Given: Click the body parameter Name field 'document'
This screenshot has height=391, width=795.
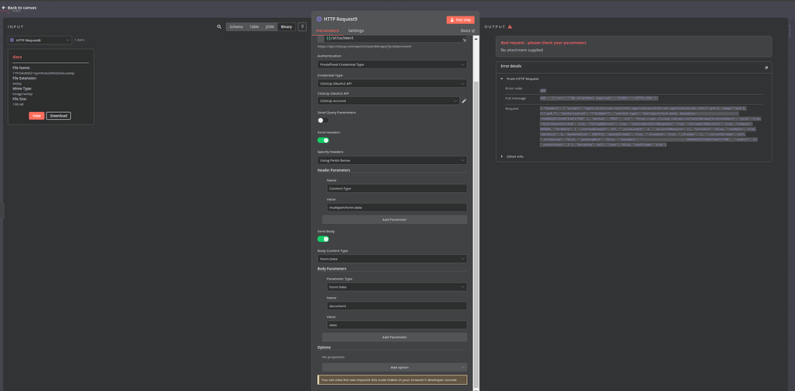Looking at the screenshot, I should [x=396, y=307].
